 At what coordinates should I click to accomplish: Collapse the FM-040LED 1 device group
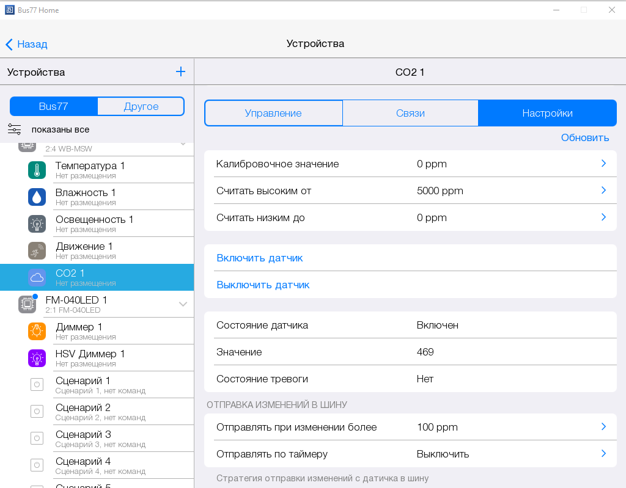183,304
